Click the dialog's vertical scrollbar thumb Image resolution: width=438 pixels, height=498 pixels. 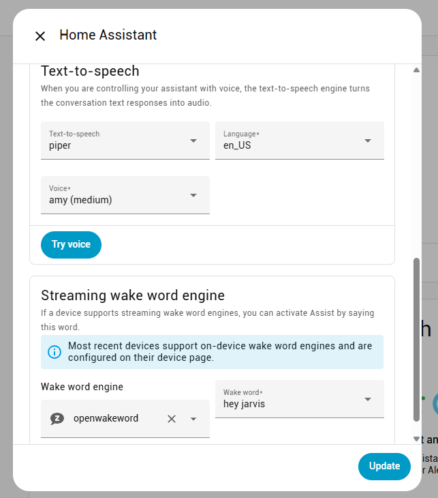point(416,339)
